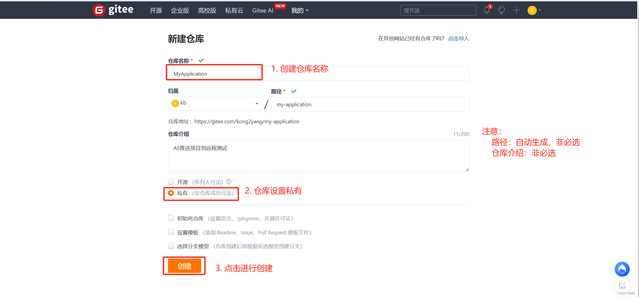
Task: Click the floating feedback edit icon
Action: pos(622,285)
